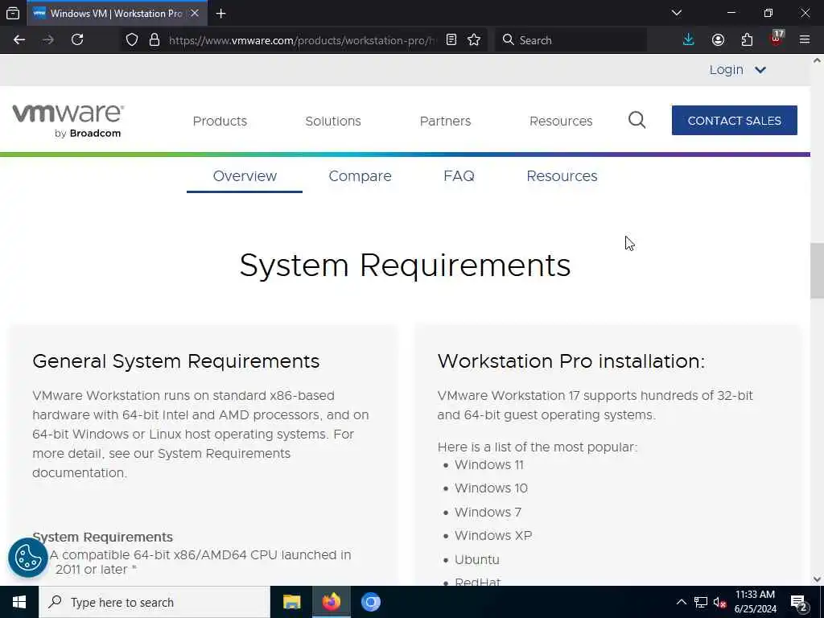Open the Firefox hamburger application menu
The image size is (824, 618).
[805, 40]
